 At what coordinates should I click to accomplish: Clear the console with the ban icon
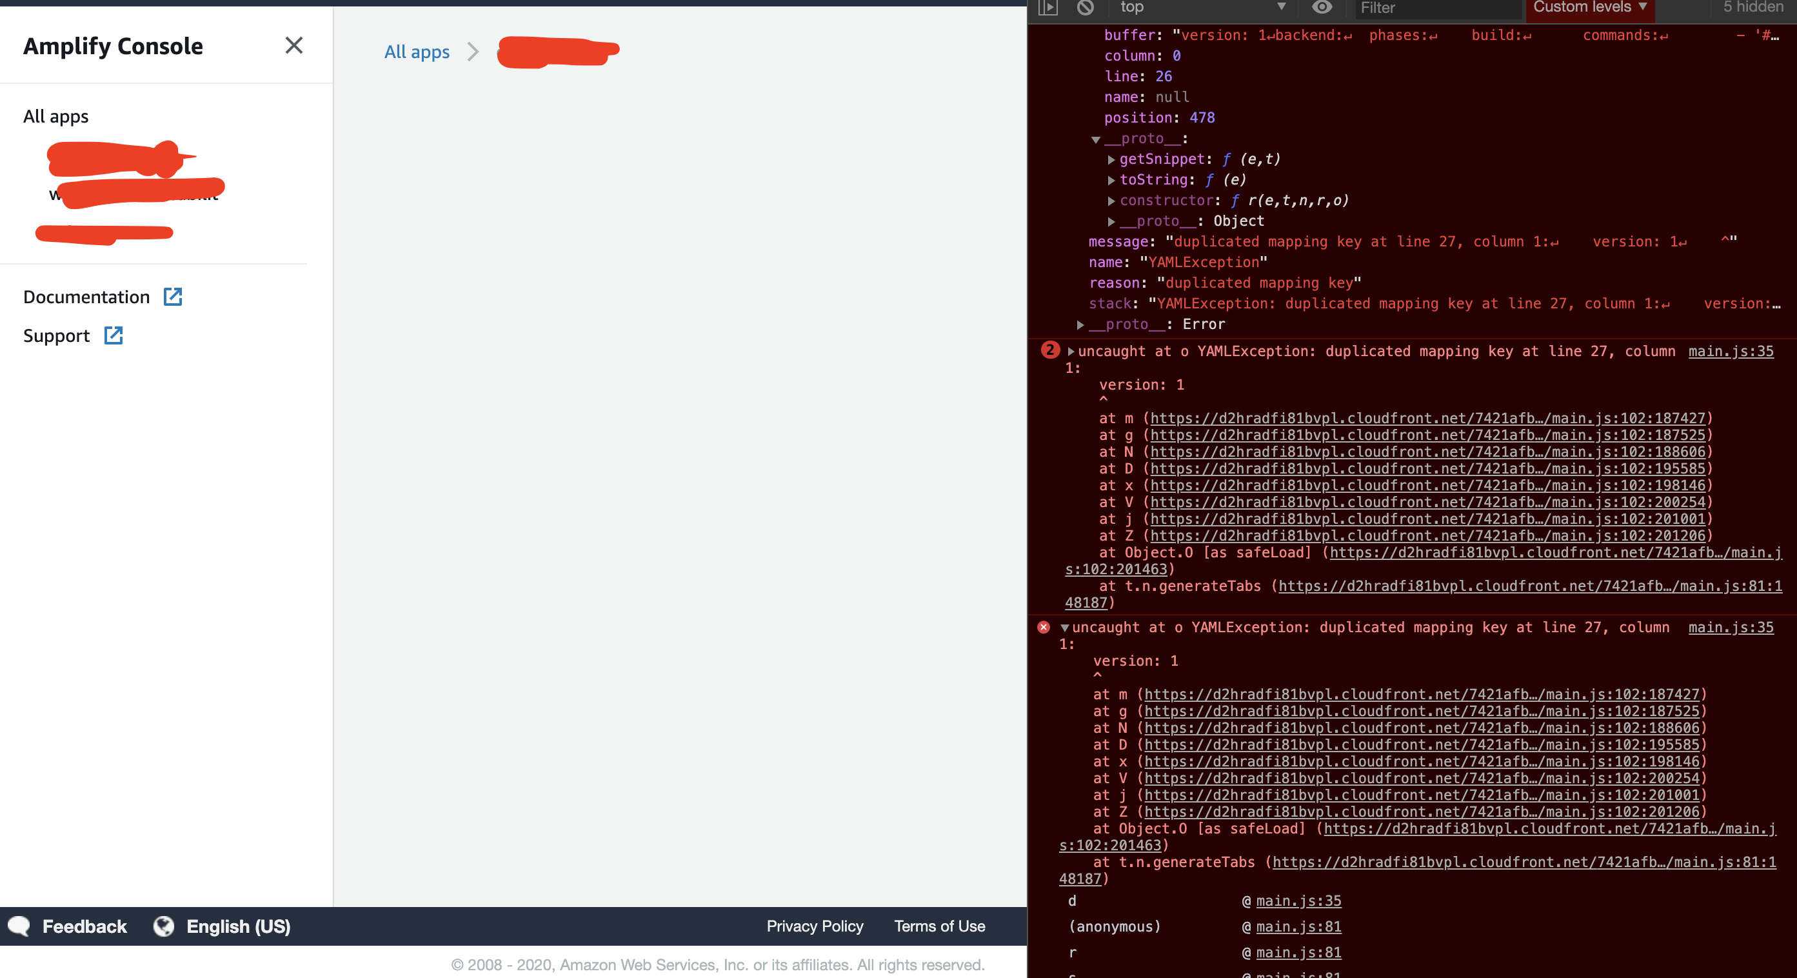click(x=1086, y=8)
